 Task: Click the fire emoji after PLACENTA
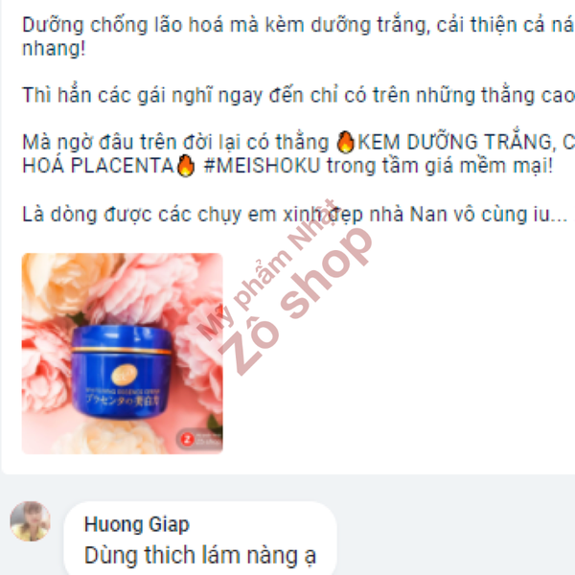pos(186,166)
